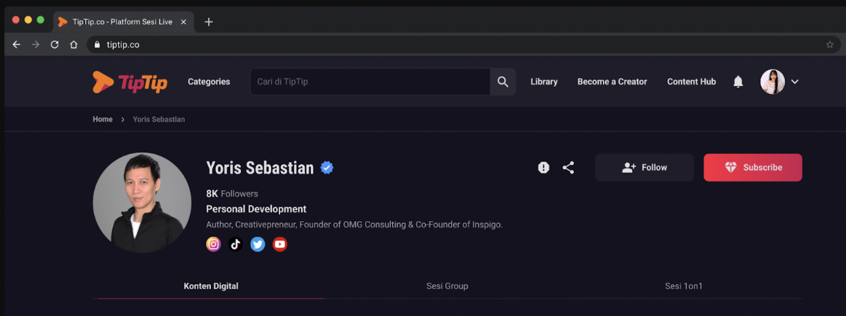The width and height of the screenshot is (846, 316).
Task: Expand the account menu chevron
Action: [x=794, y=82]
